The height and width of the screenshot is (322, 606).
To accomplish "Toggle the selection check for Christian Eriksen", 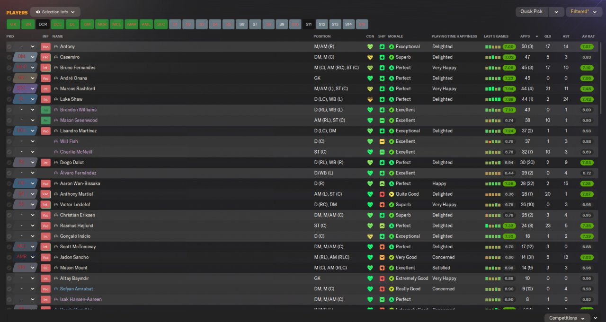I will click(x=9, y=215).
